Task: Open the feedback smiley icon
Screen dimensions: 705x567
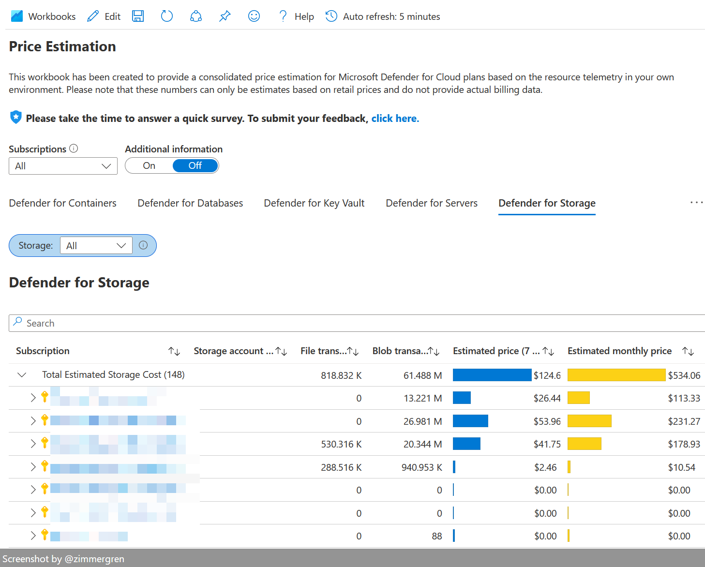Action: (x=254, y=16)
